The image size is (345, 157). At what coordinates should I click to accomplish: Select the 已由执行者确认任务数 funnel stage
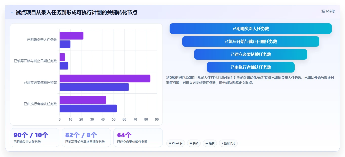point(251,67)
